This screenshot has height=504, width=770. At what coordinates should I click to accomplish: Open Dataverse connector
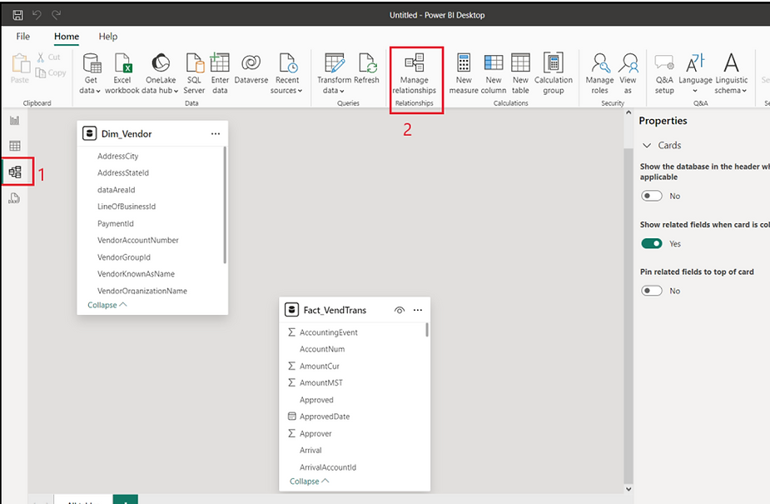pyautogui.click(x=251, y=73)
